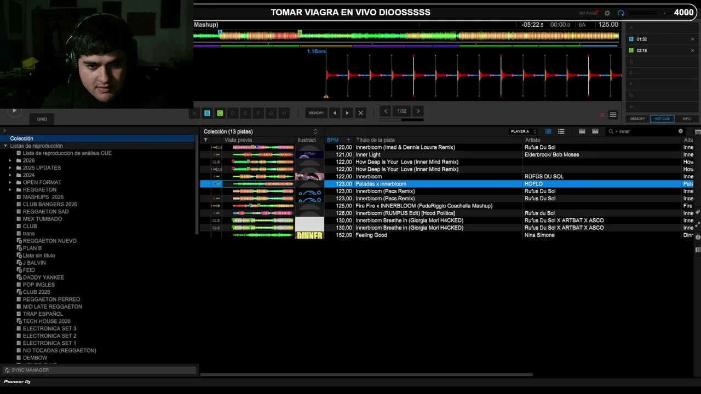The image size is (701, 394).
Task: Select the Innerbloom (RUMPUS Edit) track
Action: tap(447, 213)
